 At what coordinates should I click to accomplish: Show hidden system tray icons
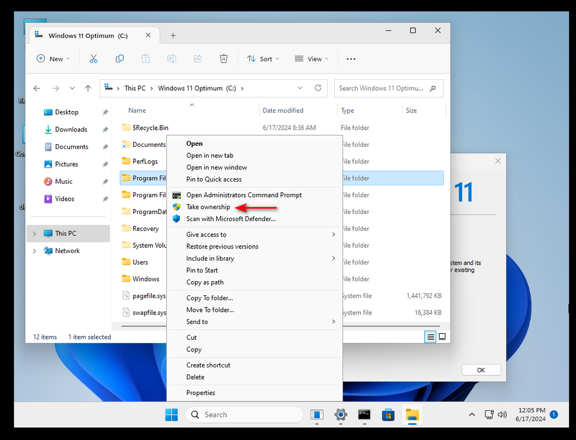click(x=472, y=415)
